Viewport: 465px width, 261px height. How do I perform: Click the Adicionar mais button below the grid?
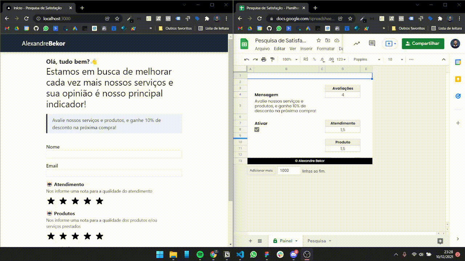click(x=261, y=170)
